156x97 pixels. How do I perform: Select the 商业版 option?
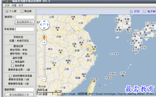22,11
